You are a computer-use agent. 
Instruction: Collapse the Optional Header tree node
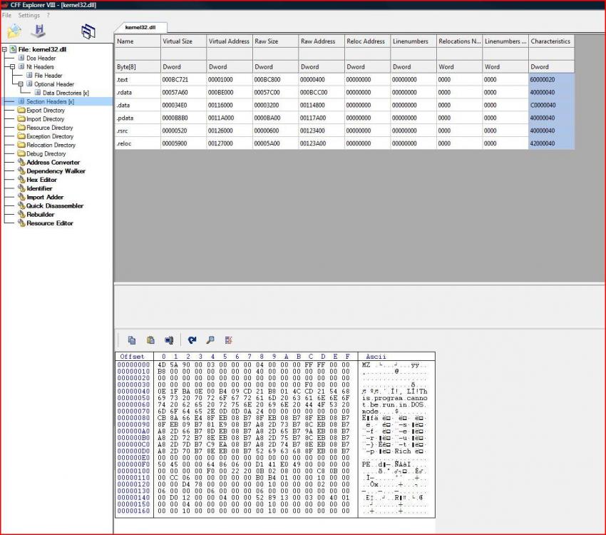21,84
